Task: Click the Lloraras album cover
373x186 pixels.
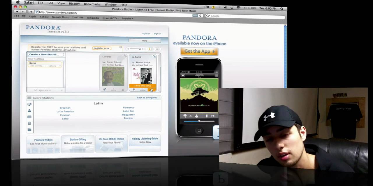Action: (113, 76)
